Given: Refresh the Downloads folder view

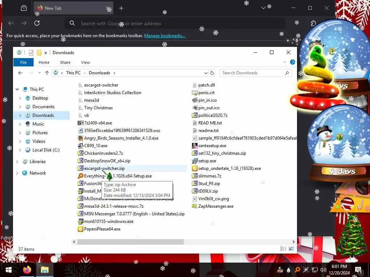Looking at the screenshot, I should 212,73.
